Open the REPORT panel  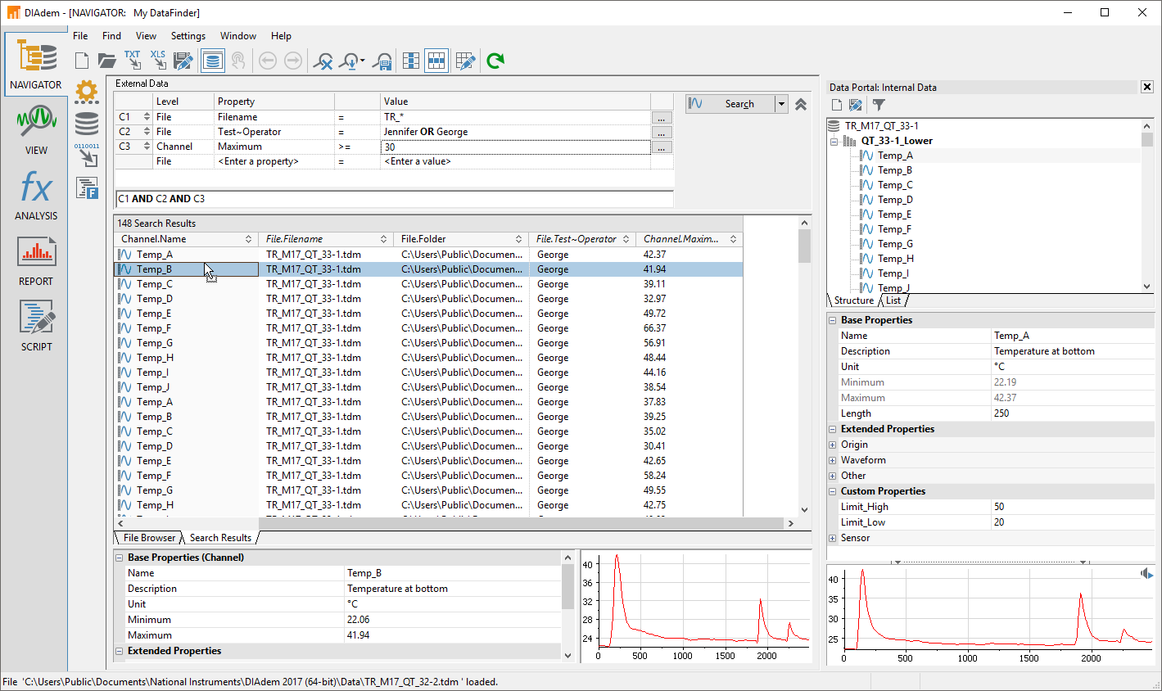pyautogui.click(x=36, y=260)
